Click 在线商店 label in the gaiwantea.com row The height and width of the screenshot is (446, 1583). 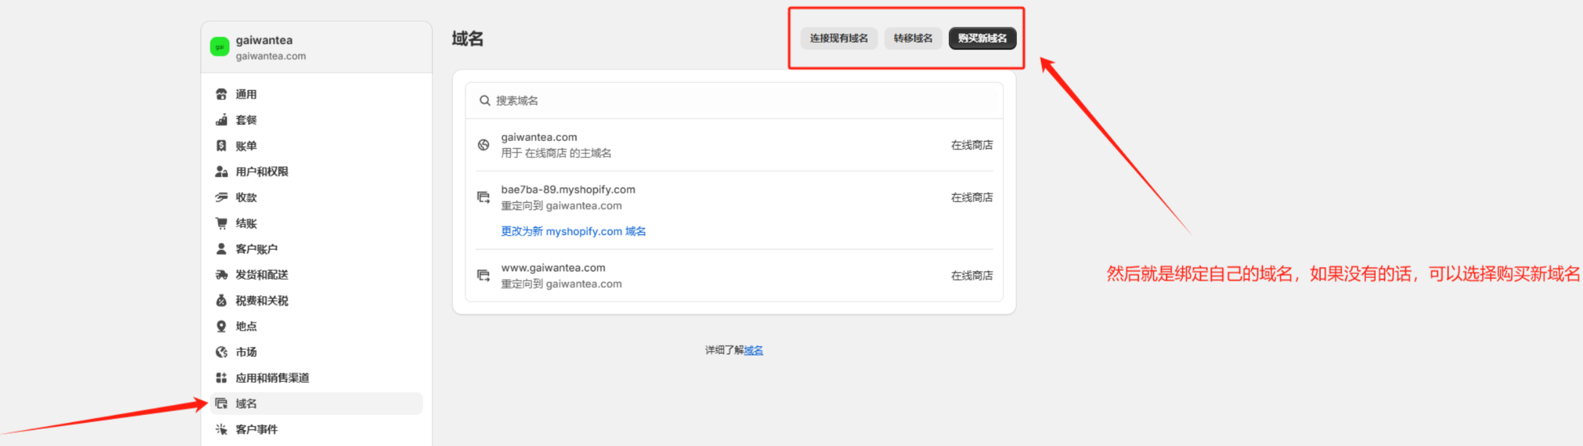972,145
